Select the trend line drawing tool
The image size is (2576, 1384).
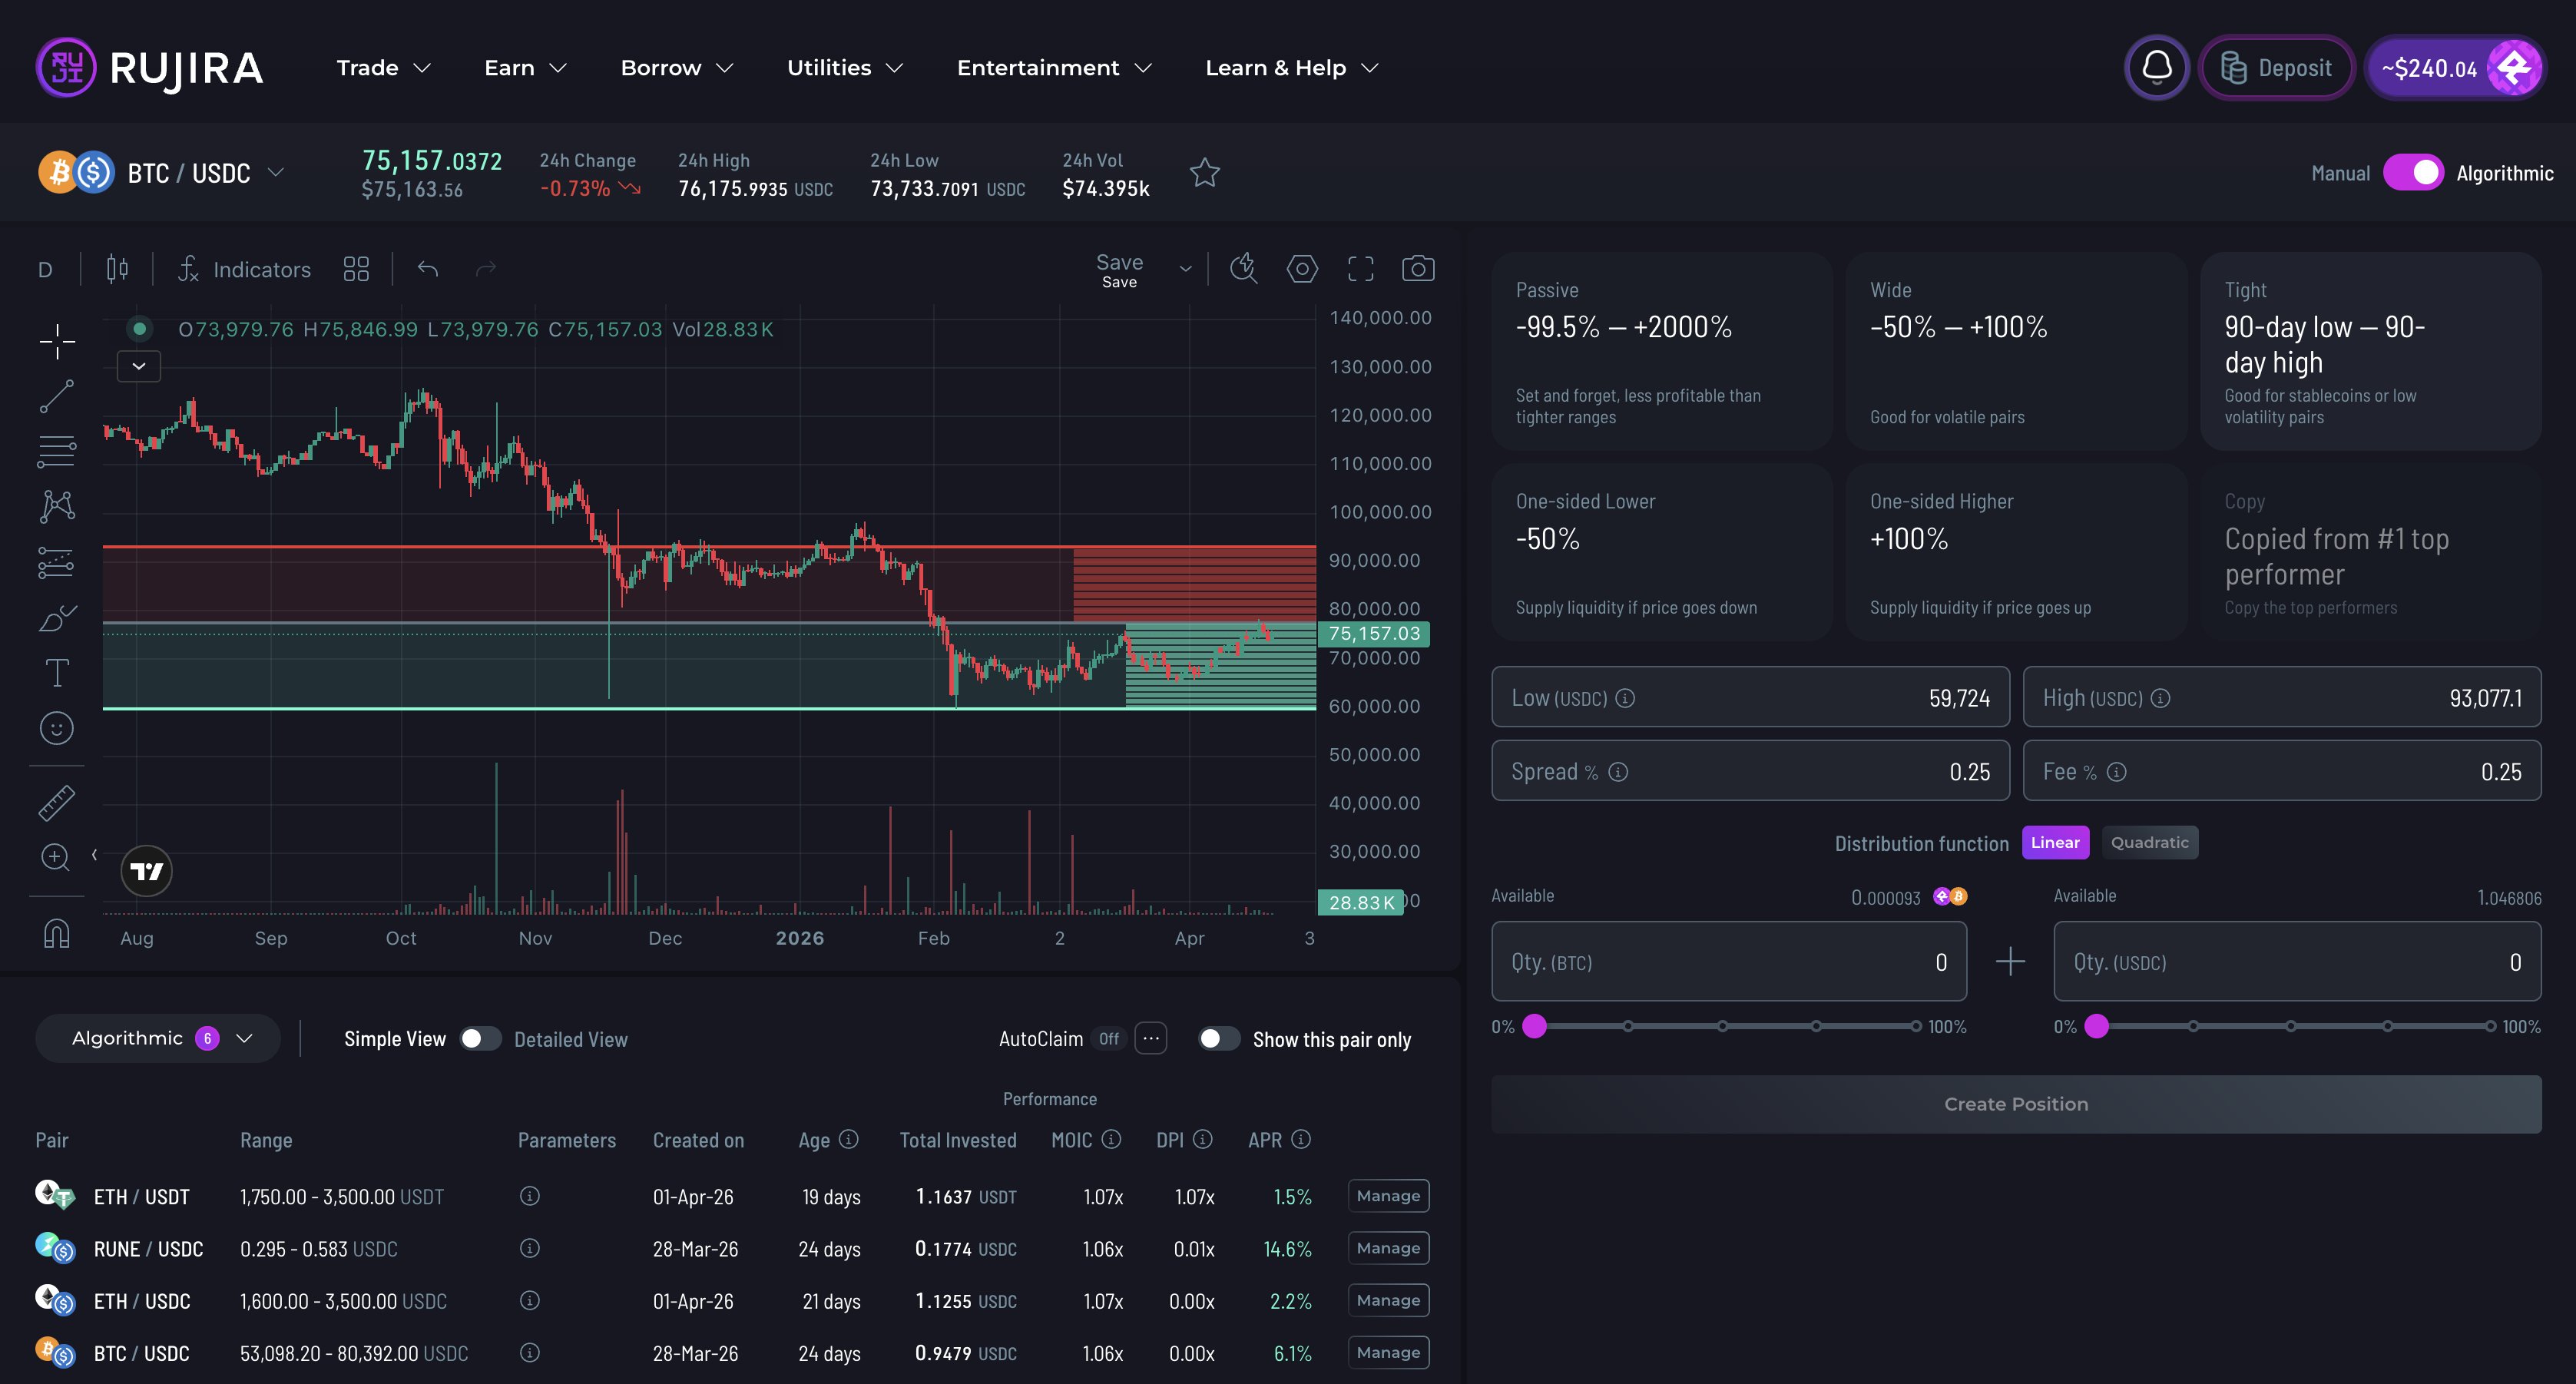[57, 396]
